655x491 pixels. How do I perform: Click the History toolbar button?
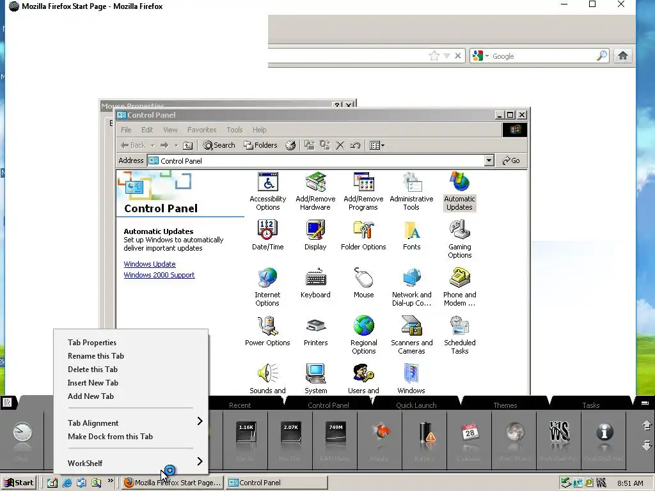coord(290,145)
